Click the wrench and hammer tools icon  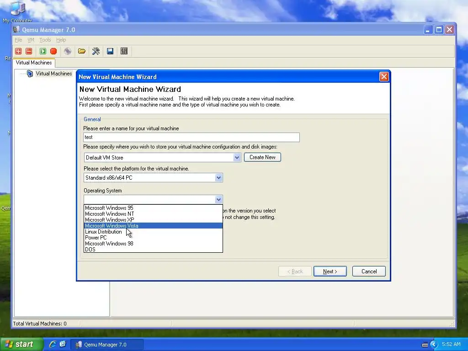pos(96,51)
